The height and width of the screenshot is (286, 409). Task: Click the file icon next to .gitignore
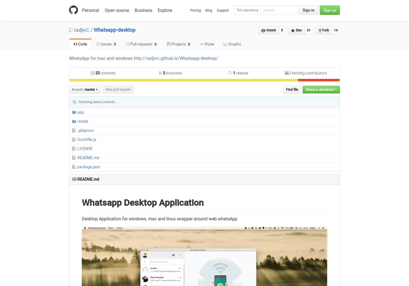(x=74, y=130)
